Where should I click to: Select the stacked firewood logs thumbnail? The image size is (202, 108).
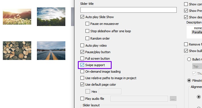(17, 51)
